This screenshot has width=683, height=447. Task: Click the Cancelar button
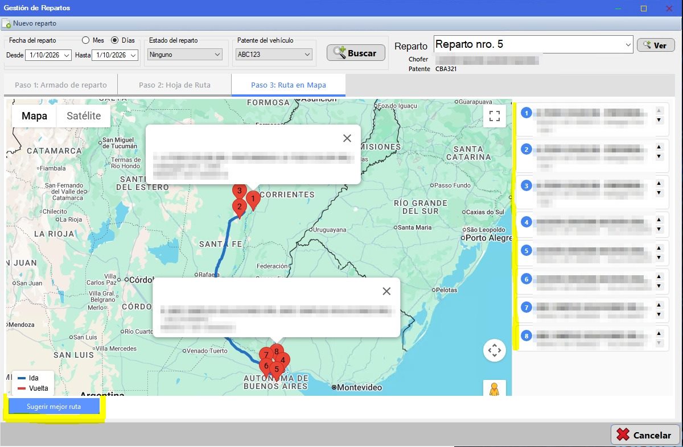645,435
